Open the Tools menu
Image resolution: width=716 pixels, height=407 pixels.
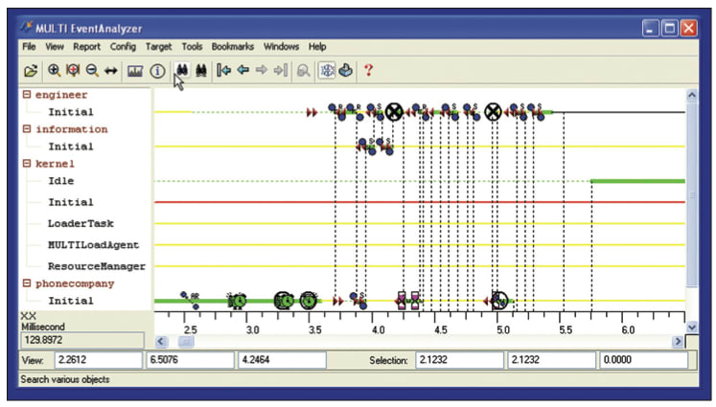pos(192,47)
